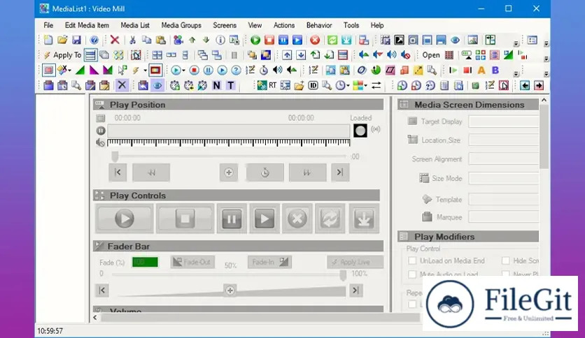Toggle the highlighted eye button in the bottom toolbar
Viewport: 585px width, 338px height.
pyautogui.click(x=157, y=85)
